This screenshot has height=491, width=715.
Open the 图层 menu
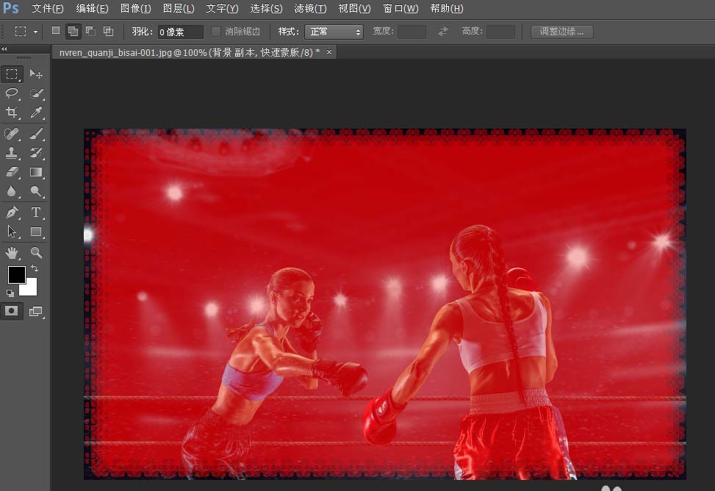coord(178,8)
